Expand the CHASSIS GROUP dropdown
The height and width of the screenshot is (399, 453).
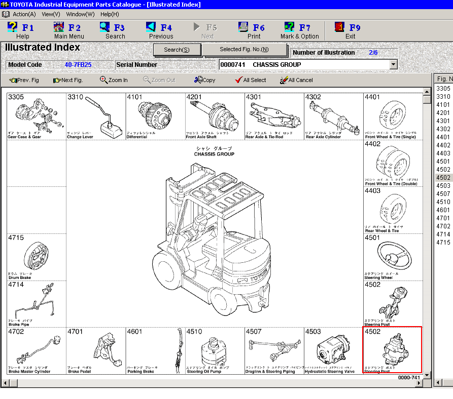point(393,64)
